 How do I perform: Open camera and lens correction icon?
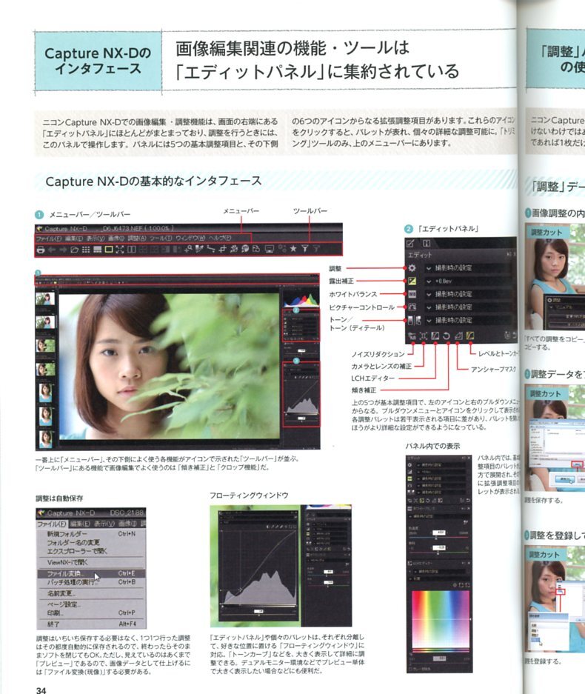click(424, 336)
